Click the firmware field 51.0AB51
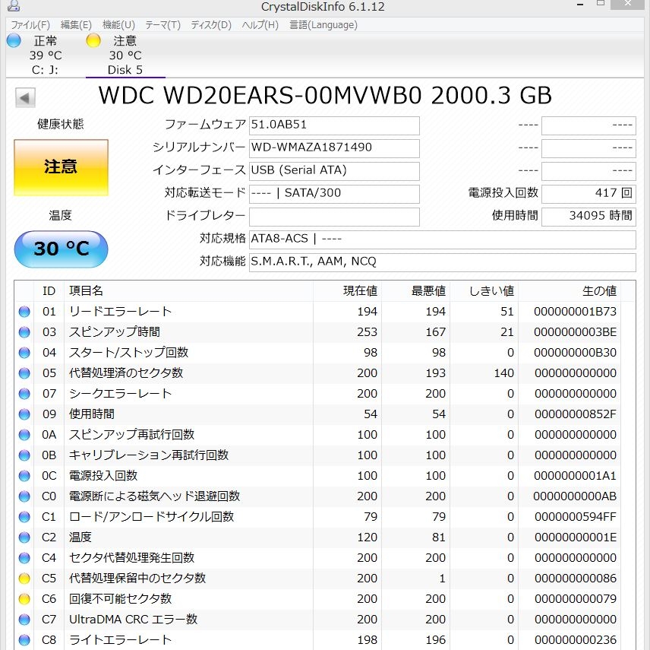The image size is (650, 650). click(x=334, y=125)
